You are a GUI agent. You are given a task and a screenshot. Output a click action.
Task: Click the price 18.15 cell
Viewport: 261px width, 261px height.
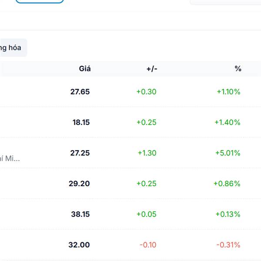click(x=81, y=122)
